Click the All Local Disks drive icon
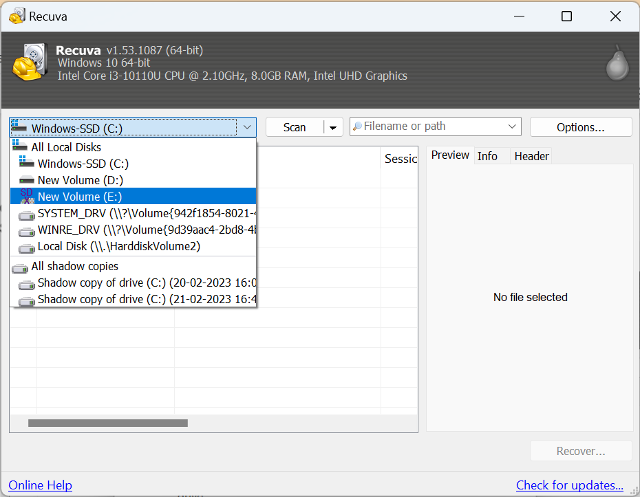This screenshot has width=640, height=497. (19, 146)
